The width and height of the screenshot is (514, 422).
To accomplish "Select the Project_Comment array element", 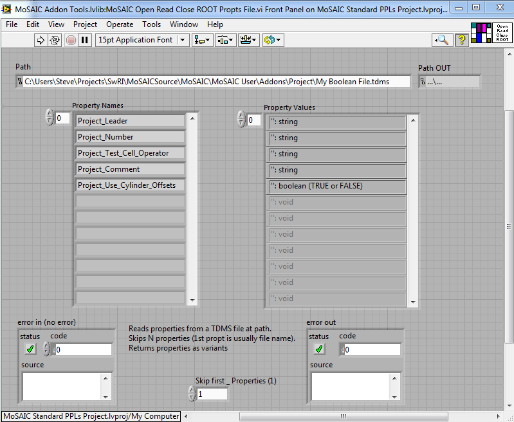I will [x=130, y=169].
